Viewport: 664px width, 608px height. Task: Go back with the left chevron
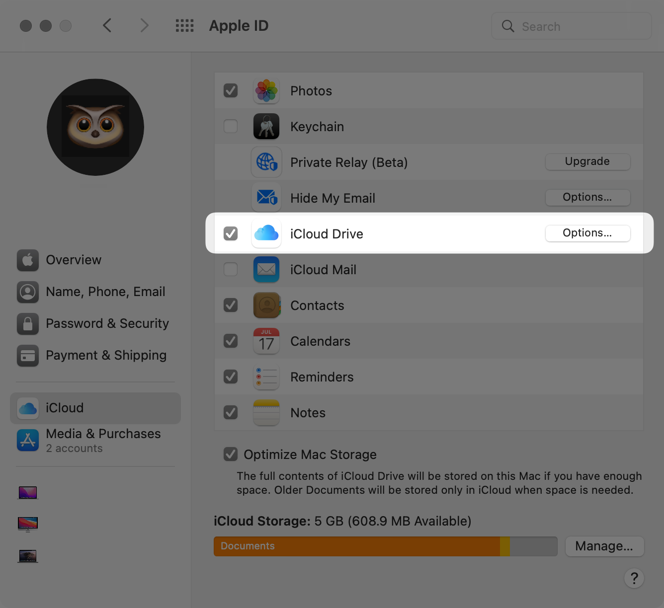pyautogui.click(x=107, y=25)
